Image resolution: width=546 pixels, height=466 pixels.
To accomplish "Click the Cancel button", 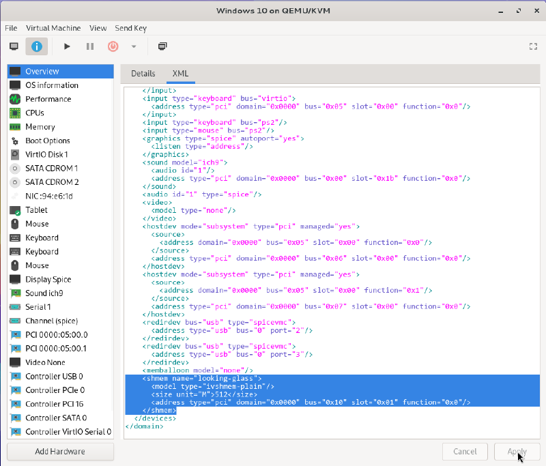I will pyautogui.click(x=465, y=452).
